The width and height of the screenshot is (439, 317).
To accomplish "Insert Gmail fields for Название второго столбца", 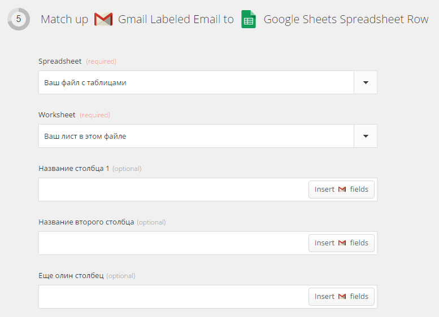I will pyautogui.click(x=341, y=243).
